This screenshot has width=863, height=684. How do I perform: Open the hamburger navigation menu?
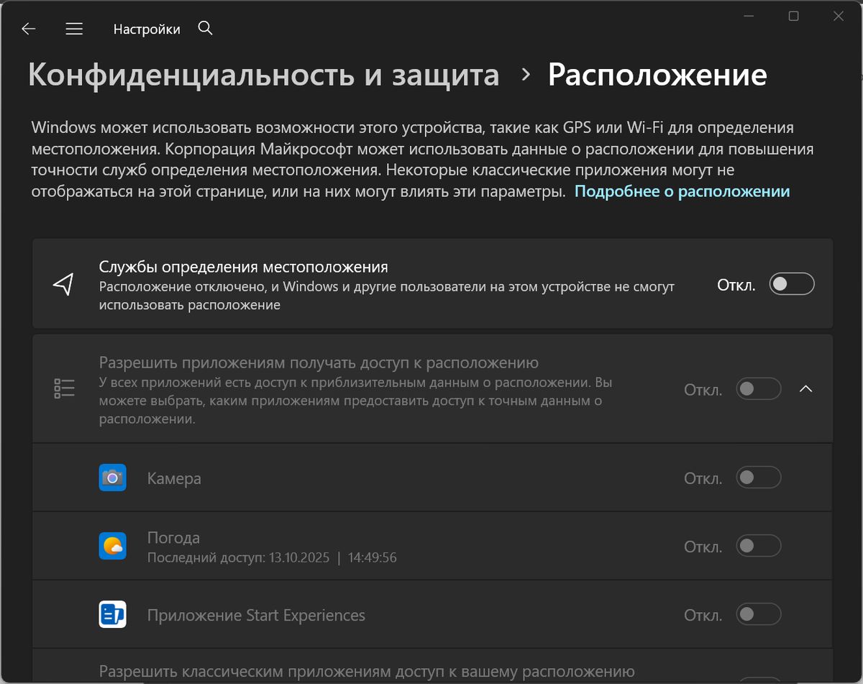coord(73,28)
